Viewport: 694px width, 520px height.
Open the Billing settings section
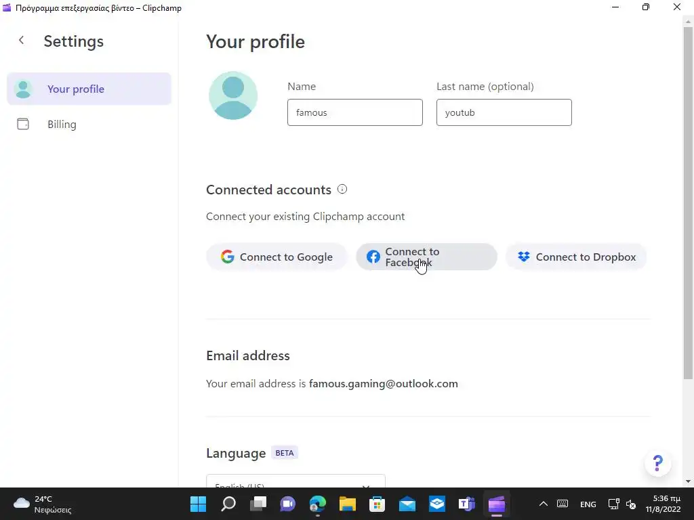pyautogui.click(x=89, y=125)
